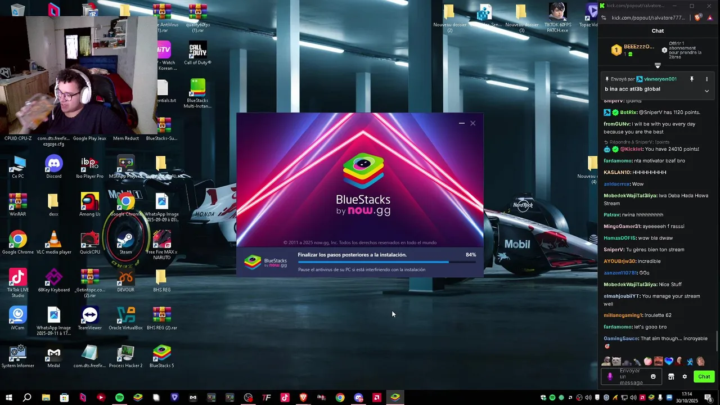Open the Discord desktop shortcut

[x=54, y=167]
